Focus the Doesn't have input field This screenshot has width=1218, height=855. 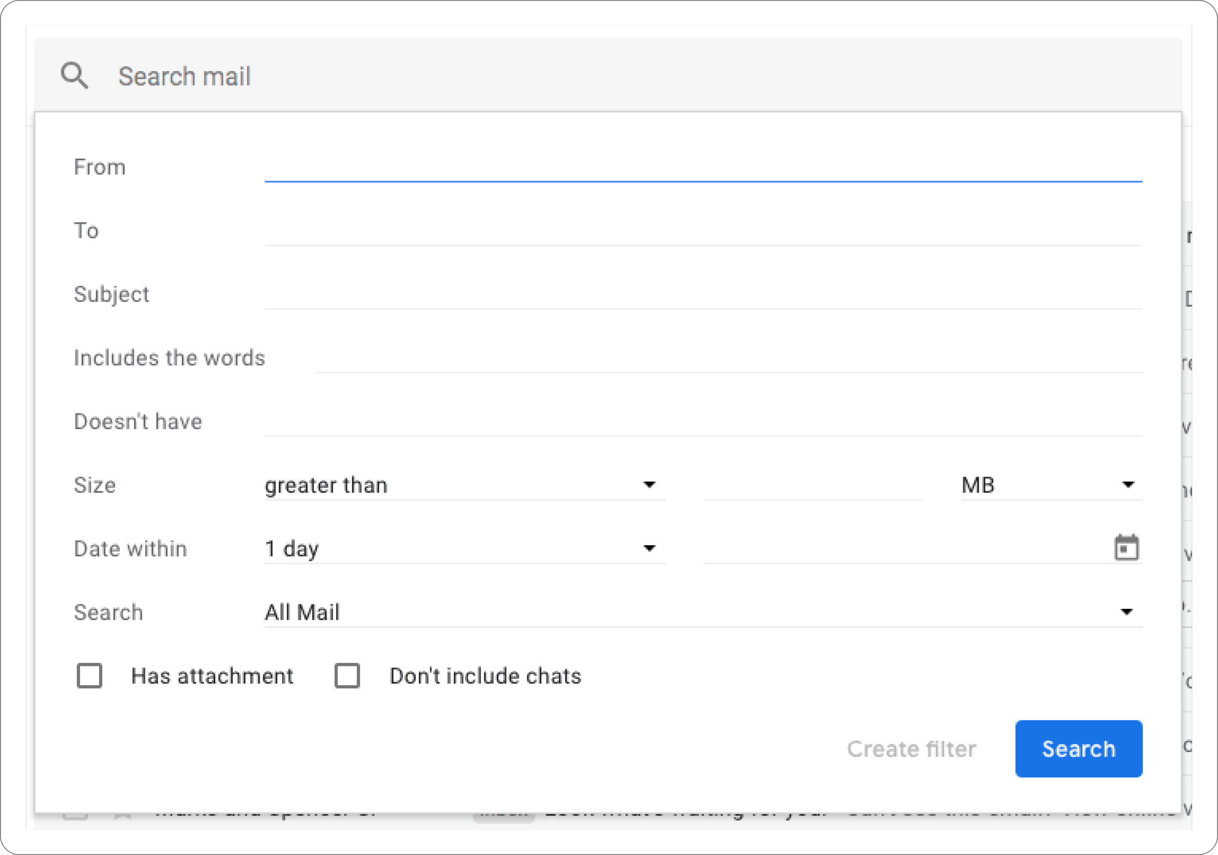(703, 423)
